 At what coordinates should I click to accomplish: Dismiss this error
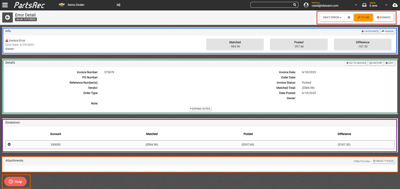coord(384,18)
